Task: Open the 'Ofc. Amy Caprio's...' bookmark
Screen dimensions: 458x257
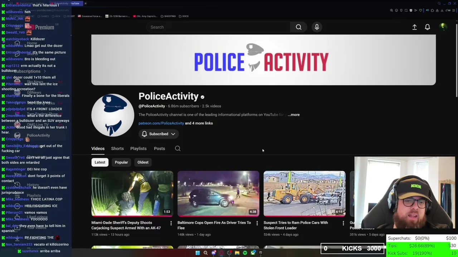Action: (x=145, y=16)
